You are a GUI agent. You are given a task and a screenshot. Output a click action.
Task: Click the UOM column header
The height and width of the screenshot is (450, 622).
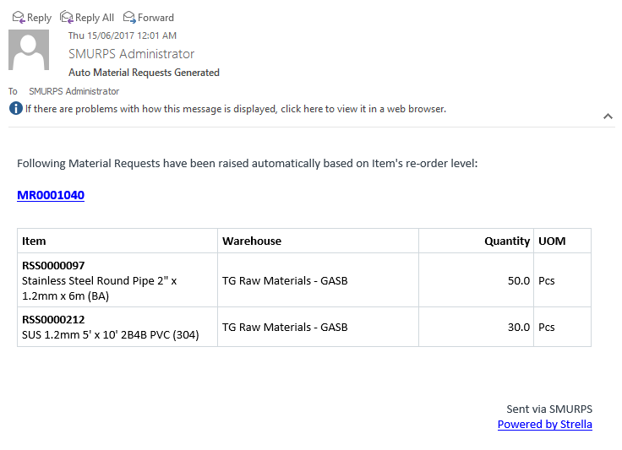point(552,241)
